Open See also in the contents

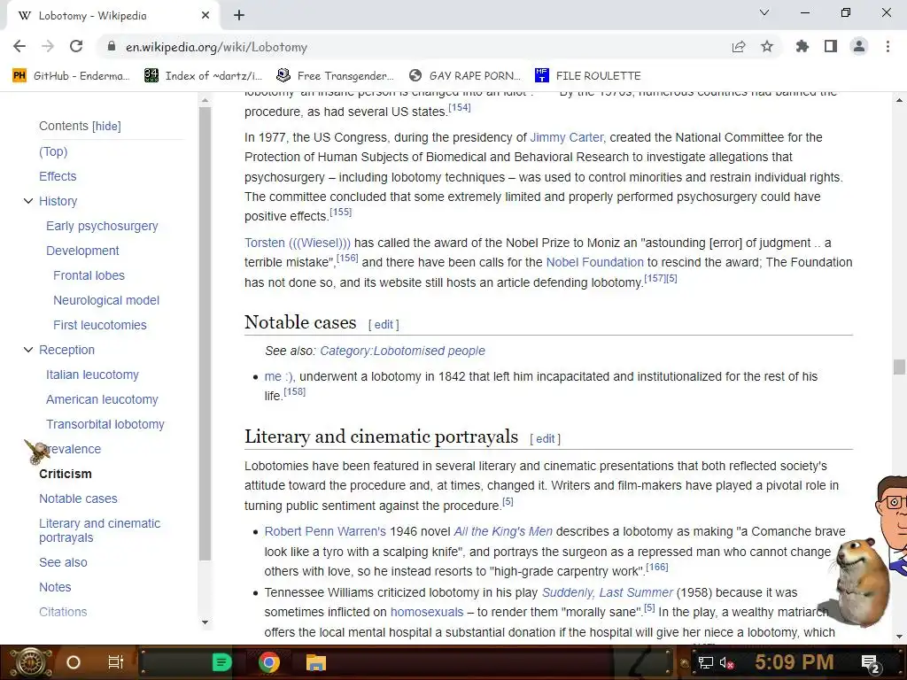click(x=63, y=562)
